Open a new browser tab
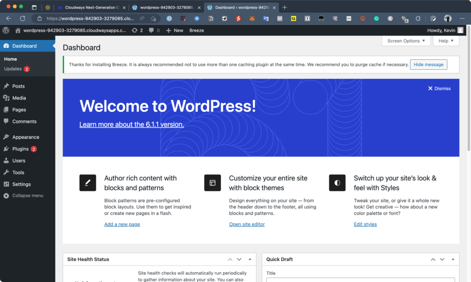471x282 pixels. coord(284,7)
